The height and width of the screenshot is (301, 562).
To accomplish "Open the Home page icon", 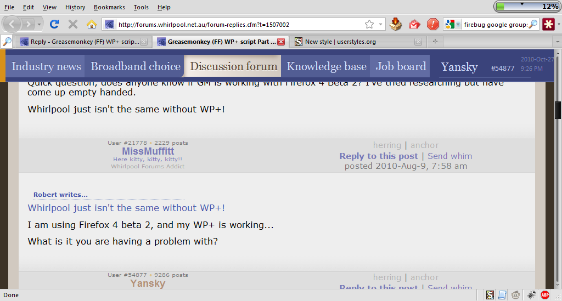I will (x=92, y=24).
